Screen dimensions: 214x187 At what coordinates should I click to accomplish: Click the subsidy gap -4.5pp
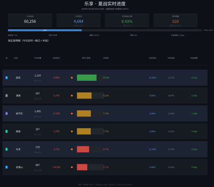point(194,131)
